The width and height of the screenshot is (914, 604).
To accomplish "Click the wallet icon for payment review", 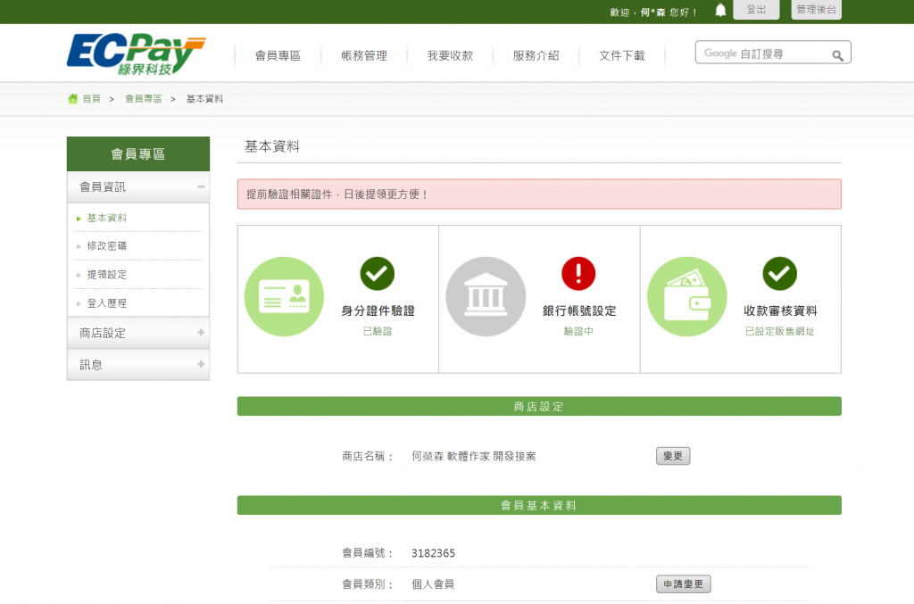I will tap(687, 296).
